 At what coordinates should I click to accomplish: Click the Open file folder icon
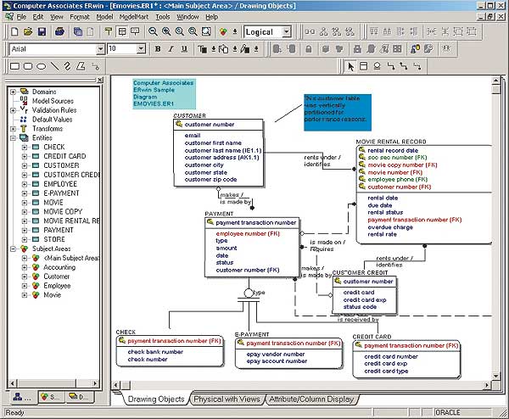coord(28,31)
